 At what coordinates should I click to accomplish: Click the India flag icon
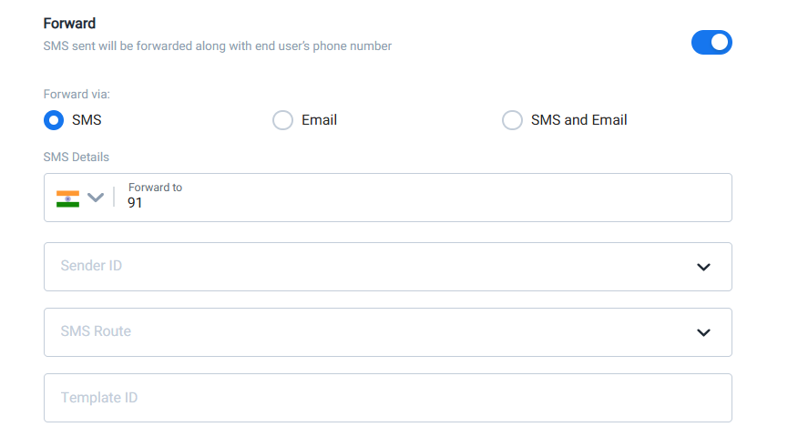(x=67, y=198)
